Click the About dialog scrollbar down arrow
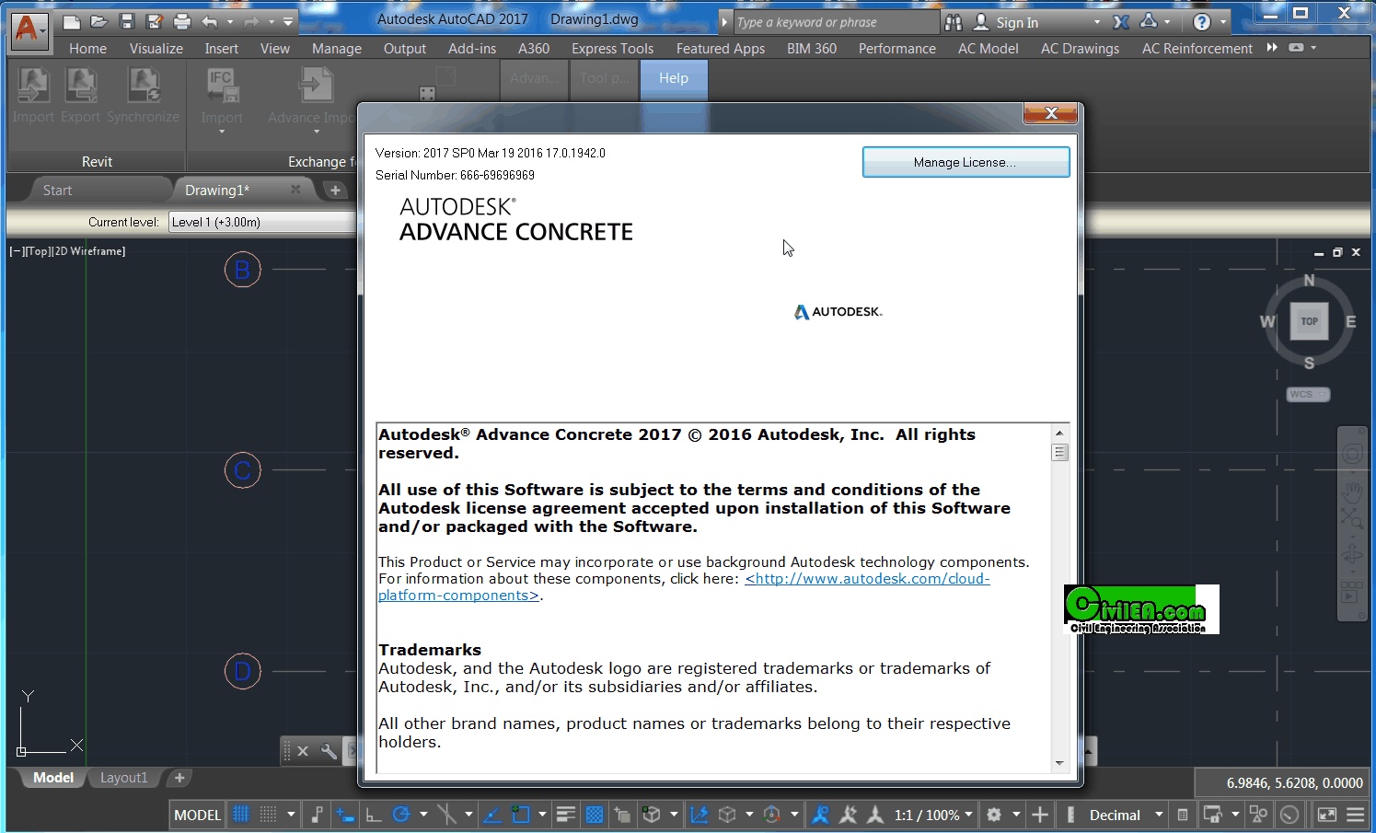The height and width of the screenshot is (833, 1376). point(1059,763)
